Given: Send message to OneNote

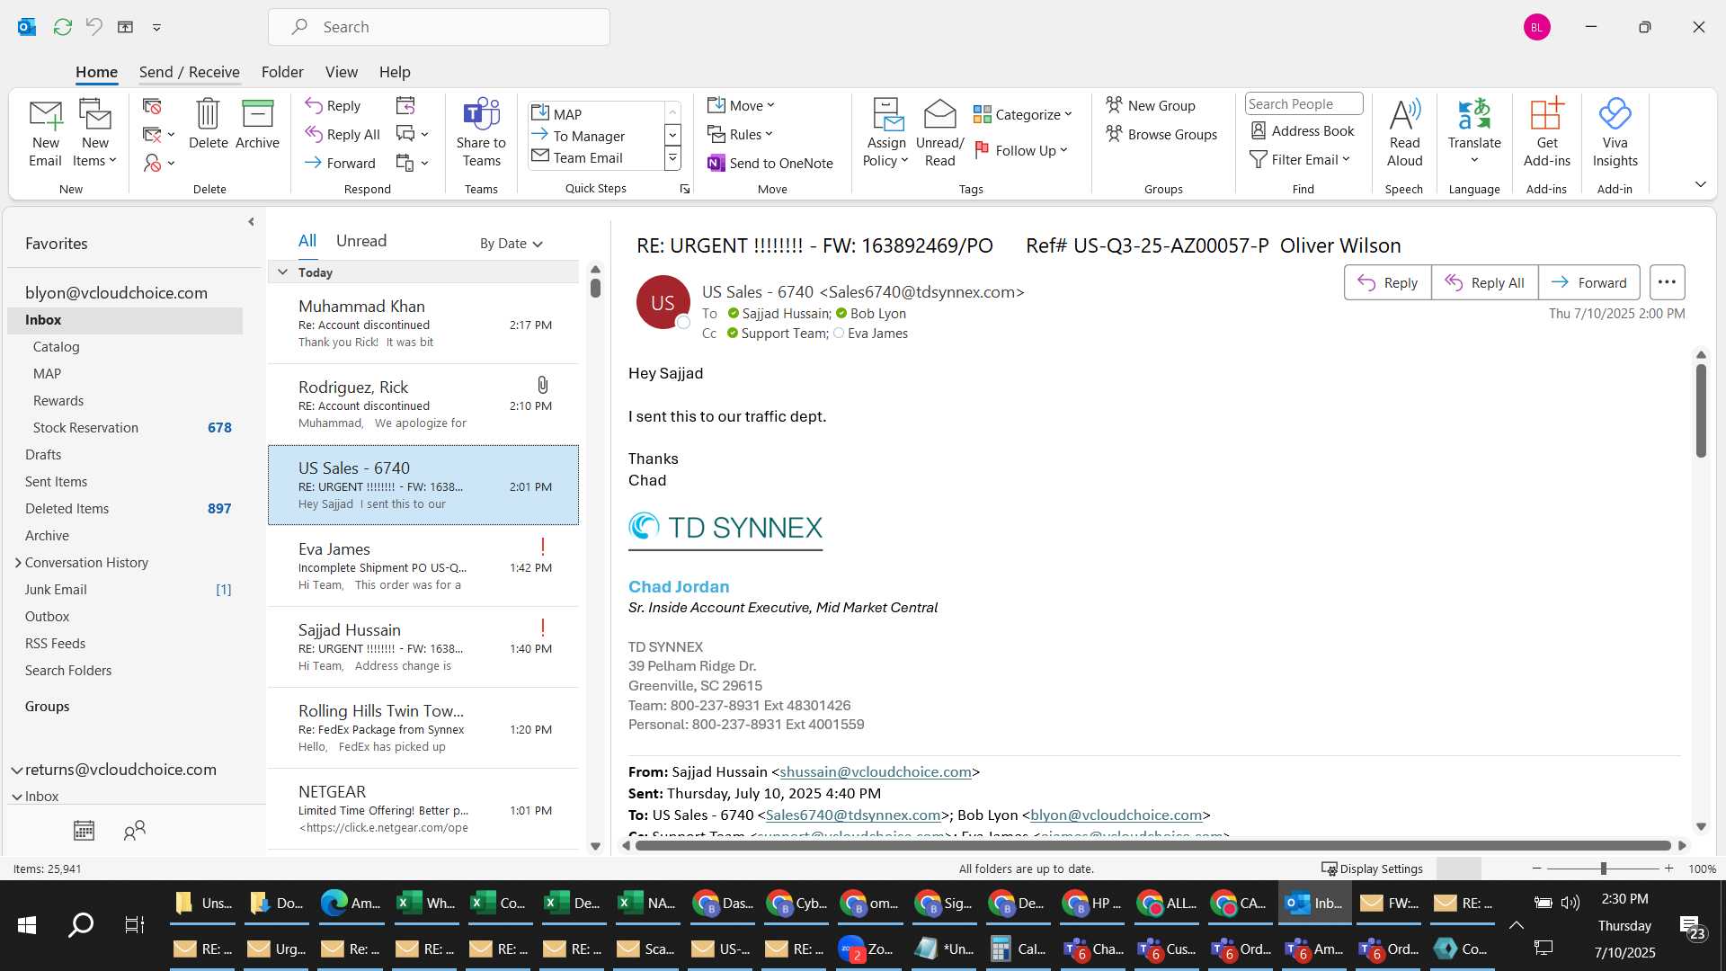Looking at the screenshot, I should coord(770,163).
